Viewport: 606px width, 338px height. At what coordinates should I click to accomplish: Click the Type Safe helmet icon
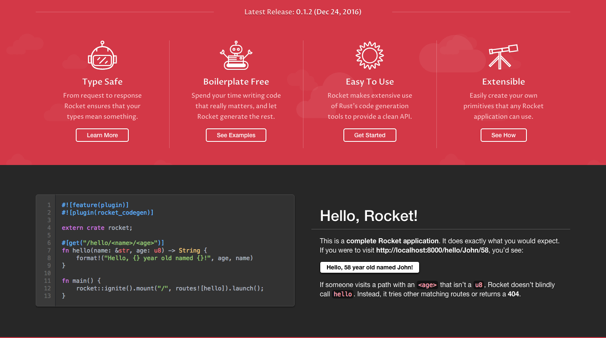(102, 55)
